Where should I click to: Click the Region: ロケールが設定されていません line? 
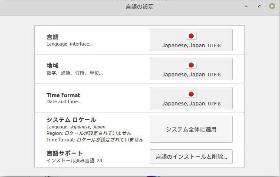pyautogui.click(x=89, y=133)
